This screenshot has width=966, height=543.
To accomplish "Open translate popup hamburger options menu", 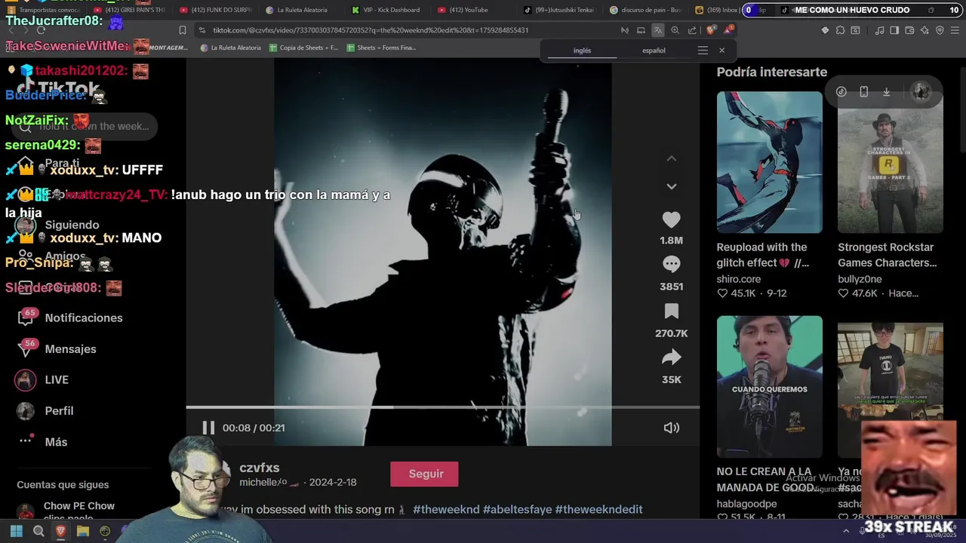I will click(703, 51).
